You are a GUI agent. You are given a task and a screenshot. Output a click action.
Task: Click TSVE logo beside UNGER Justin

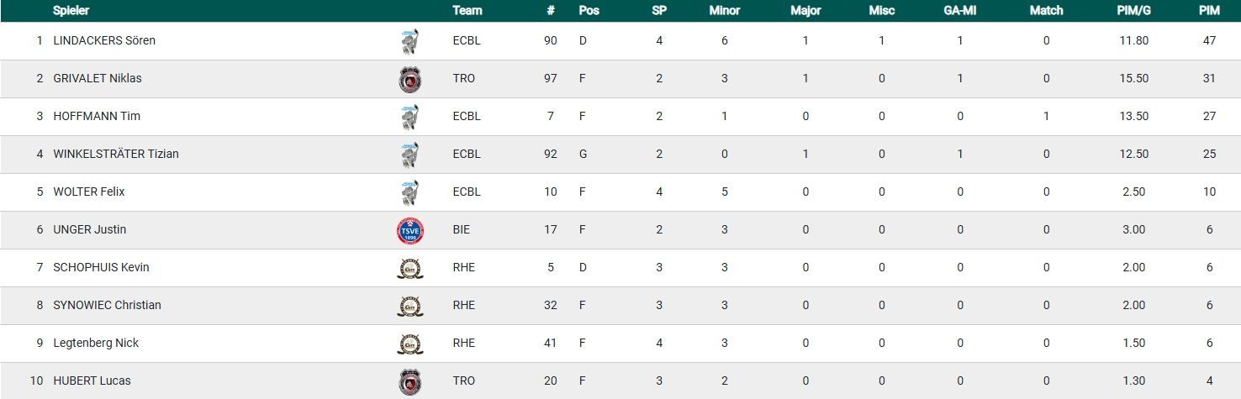410,230
